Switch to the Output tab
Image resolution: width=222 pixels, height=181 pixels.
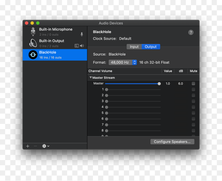point(151,47)
